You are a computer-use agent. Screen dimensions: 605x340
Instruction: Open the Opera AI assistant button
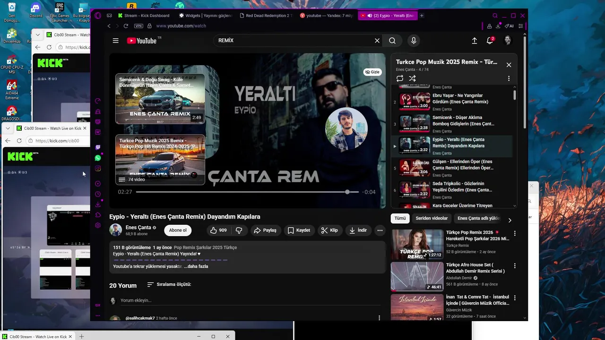click(509, 26)
